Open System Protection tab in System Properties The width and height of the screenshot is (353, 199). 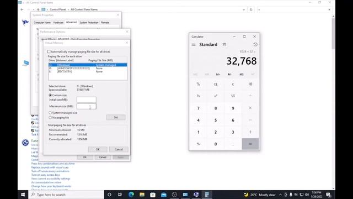point(89,23)
